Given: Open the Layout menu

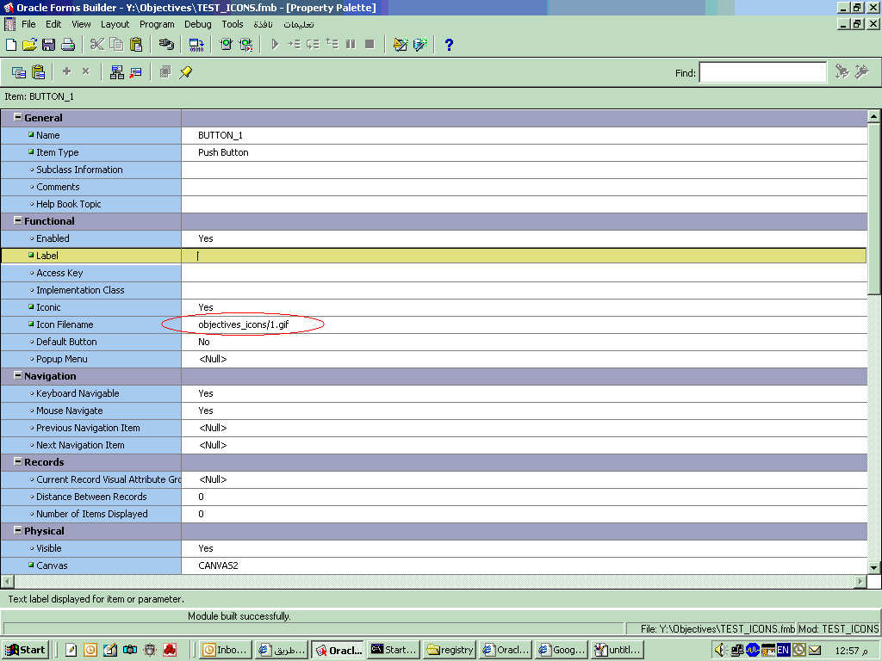Looking at the screenshot, I should point(115,24).
